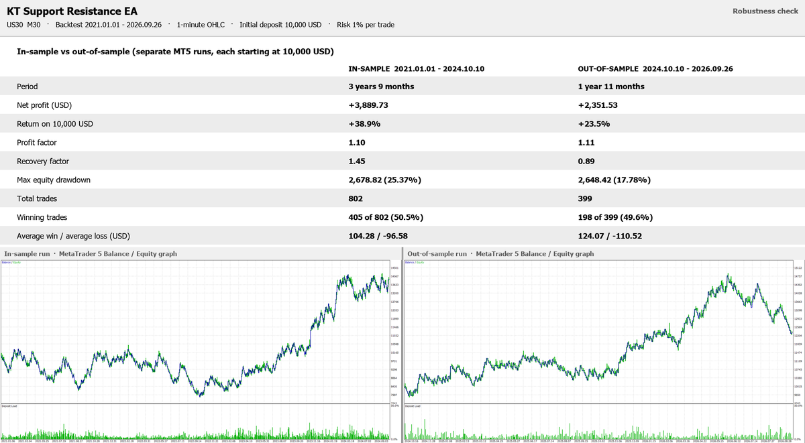This screenshot has height=443, width=805.
Task: Click the "In-sample vs out-of-sample" section heading
Action: [175, 52]
